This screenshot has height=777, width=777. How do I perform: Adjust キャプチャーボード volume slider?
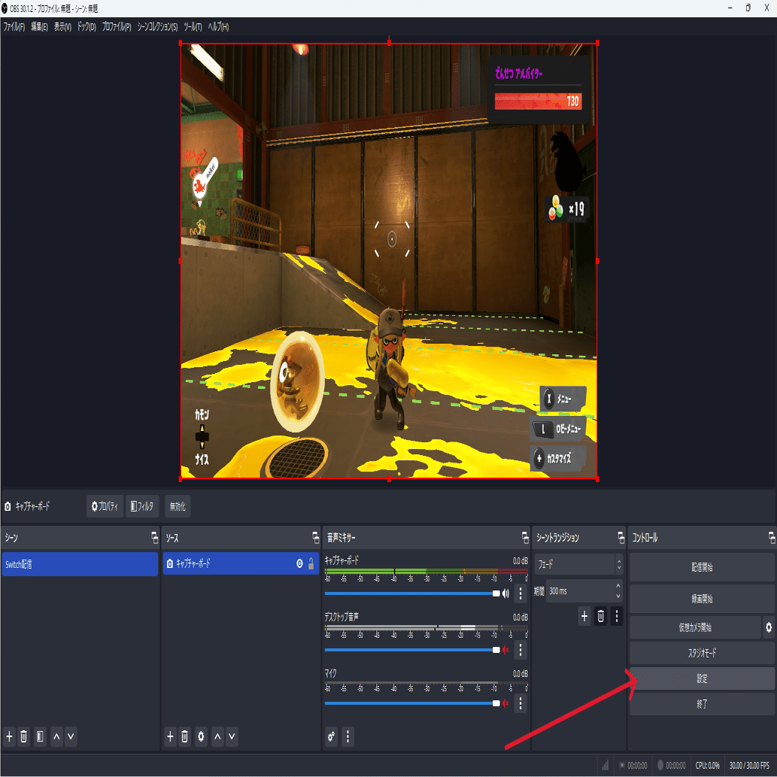pos(412,593)
